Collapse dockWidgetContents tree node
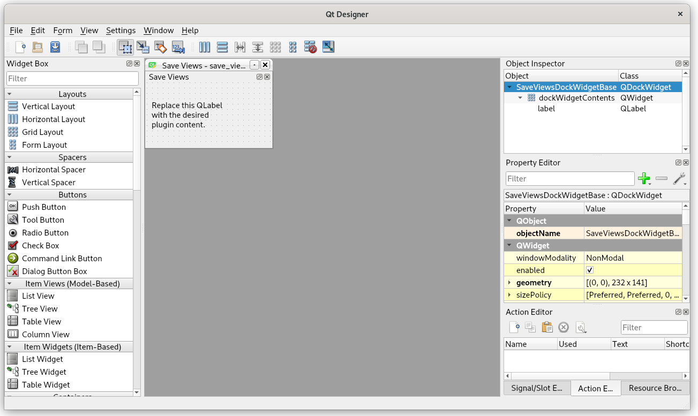 520,98
